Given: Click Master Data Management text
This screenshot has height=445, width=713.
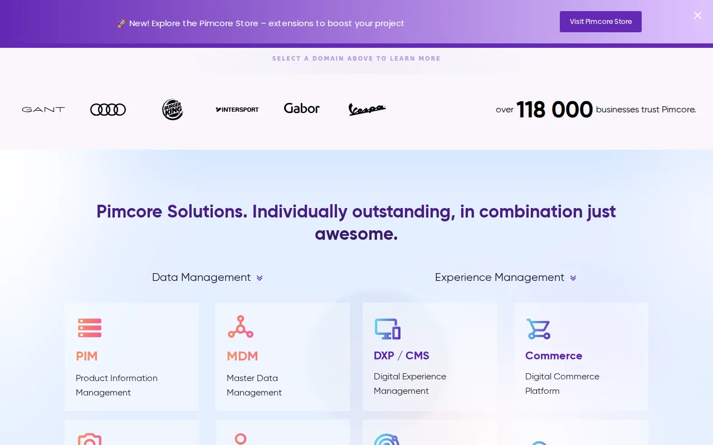Looking at the screenshot, I should coord(254,385).
